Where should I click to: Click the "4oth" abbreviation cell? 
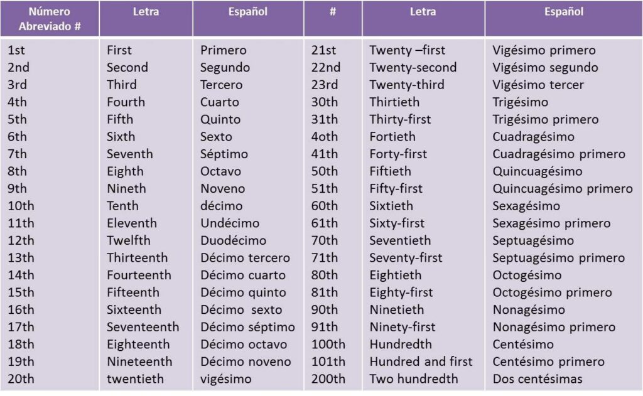click(x=324, y=137)
